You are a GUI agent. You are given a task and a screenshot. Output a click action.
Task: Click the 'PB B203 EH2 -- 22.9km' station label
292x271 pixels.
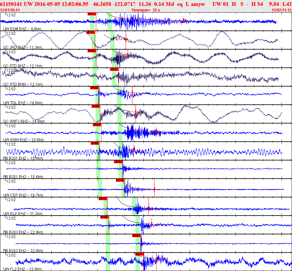[x=23, y=251]
